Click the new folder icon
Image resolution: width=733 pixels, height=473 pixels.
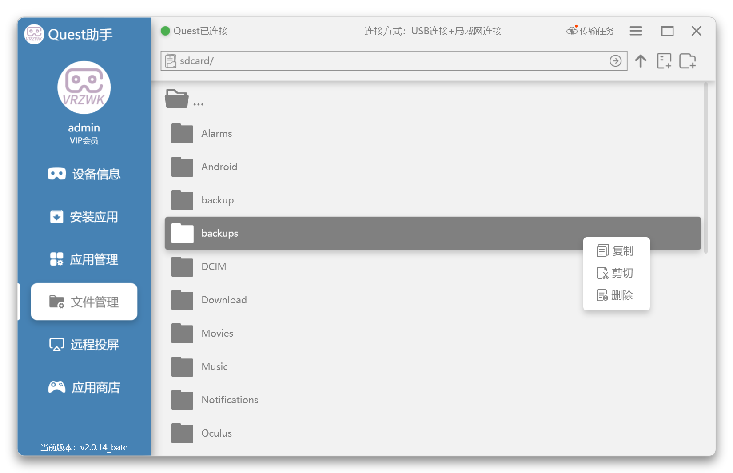click(687, 61)
